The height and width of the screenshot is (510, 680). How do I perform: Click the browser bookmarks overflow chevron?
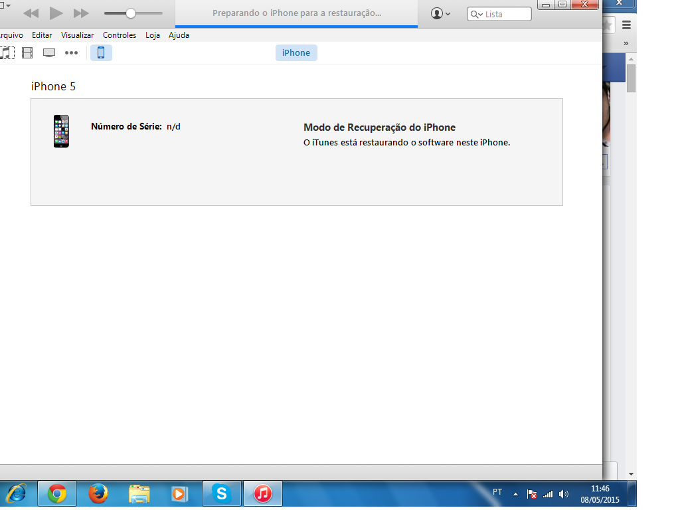[626, 43]
